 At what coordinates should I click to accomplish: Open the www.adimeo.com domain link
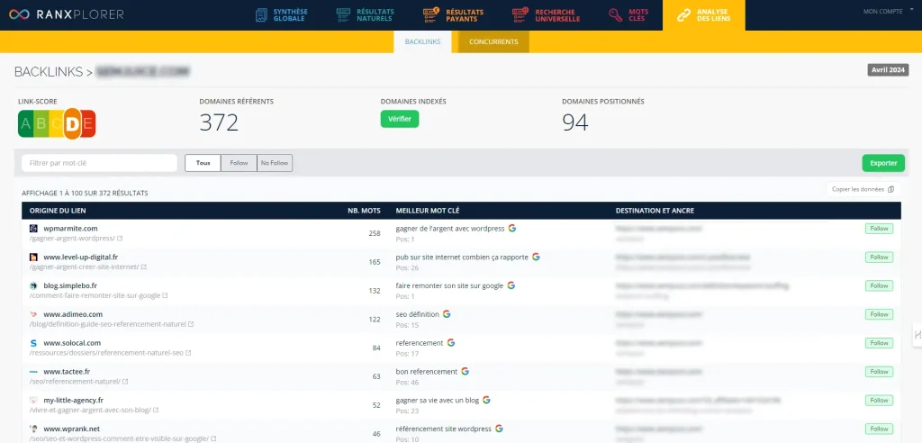pyautogui.click(x=73, y=314)
